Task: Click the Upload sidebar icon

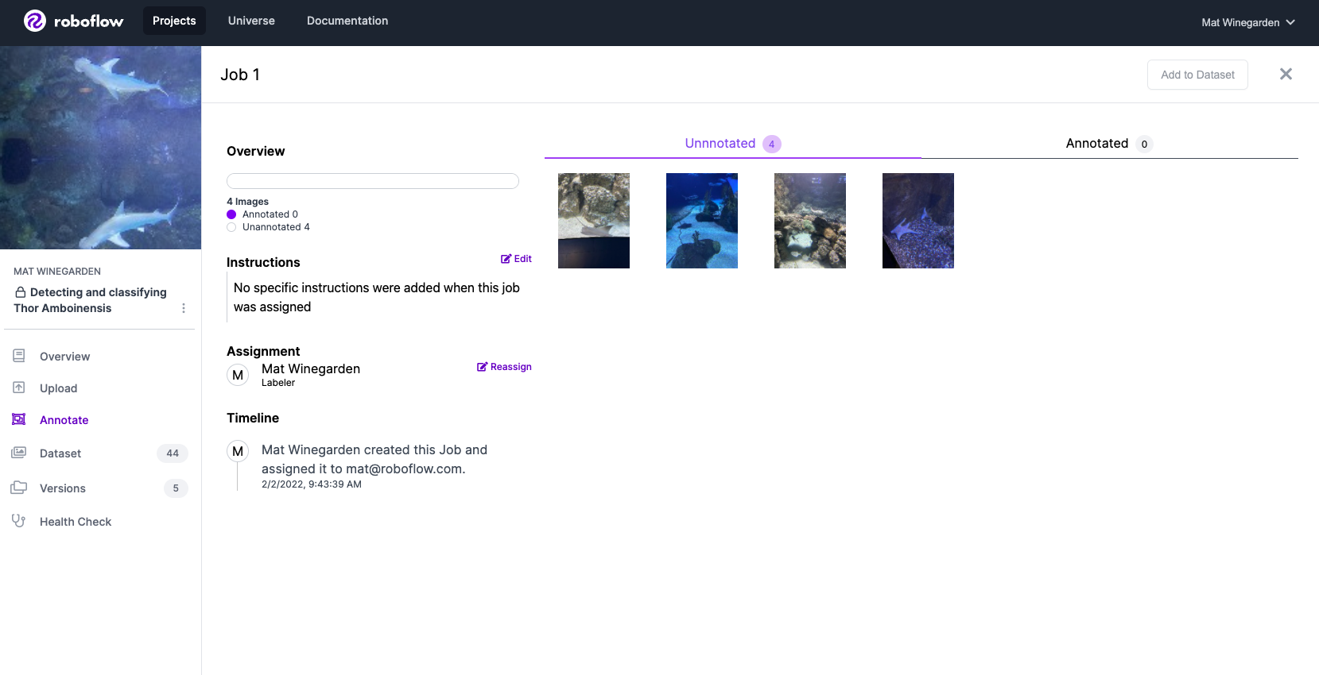Action: point(19,388)
